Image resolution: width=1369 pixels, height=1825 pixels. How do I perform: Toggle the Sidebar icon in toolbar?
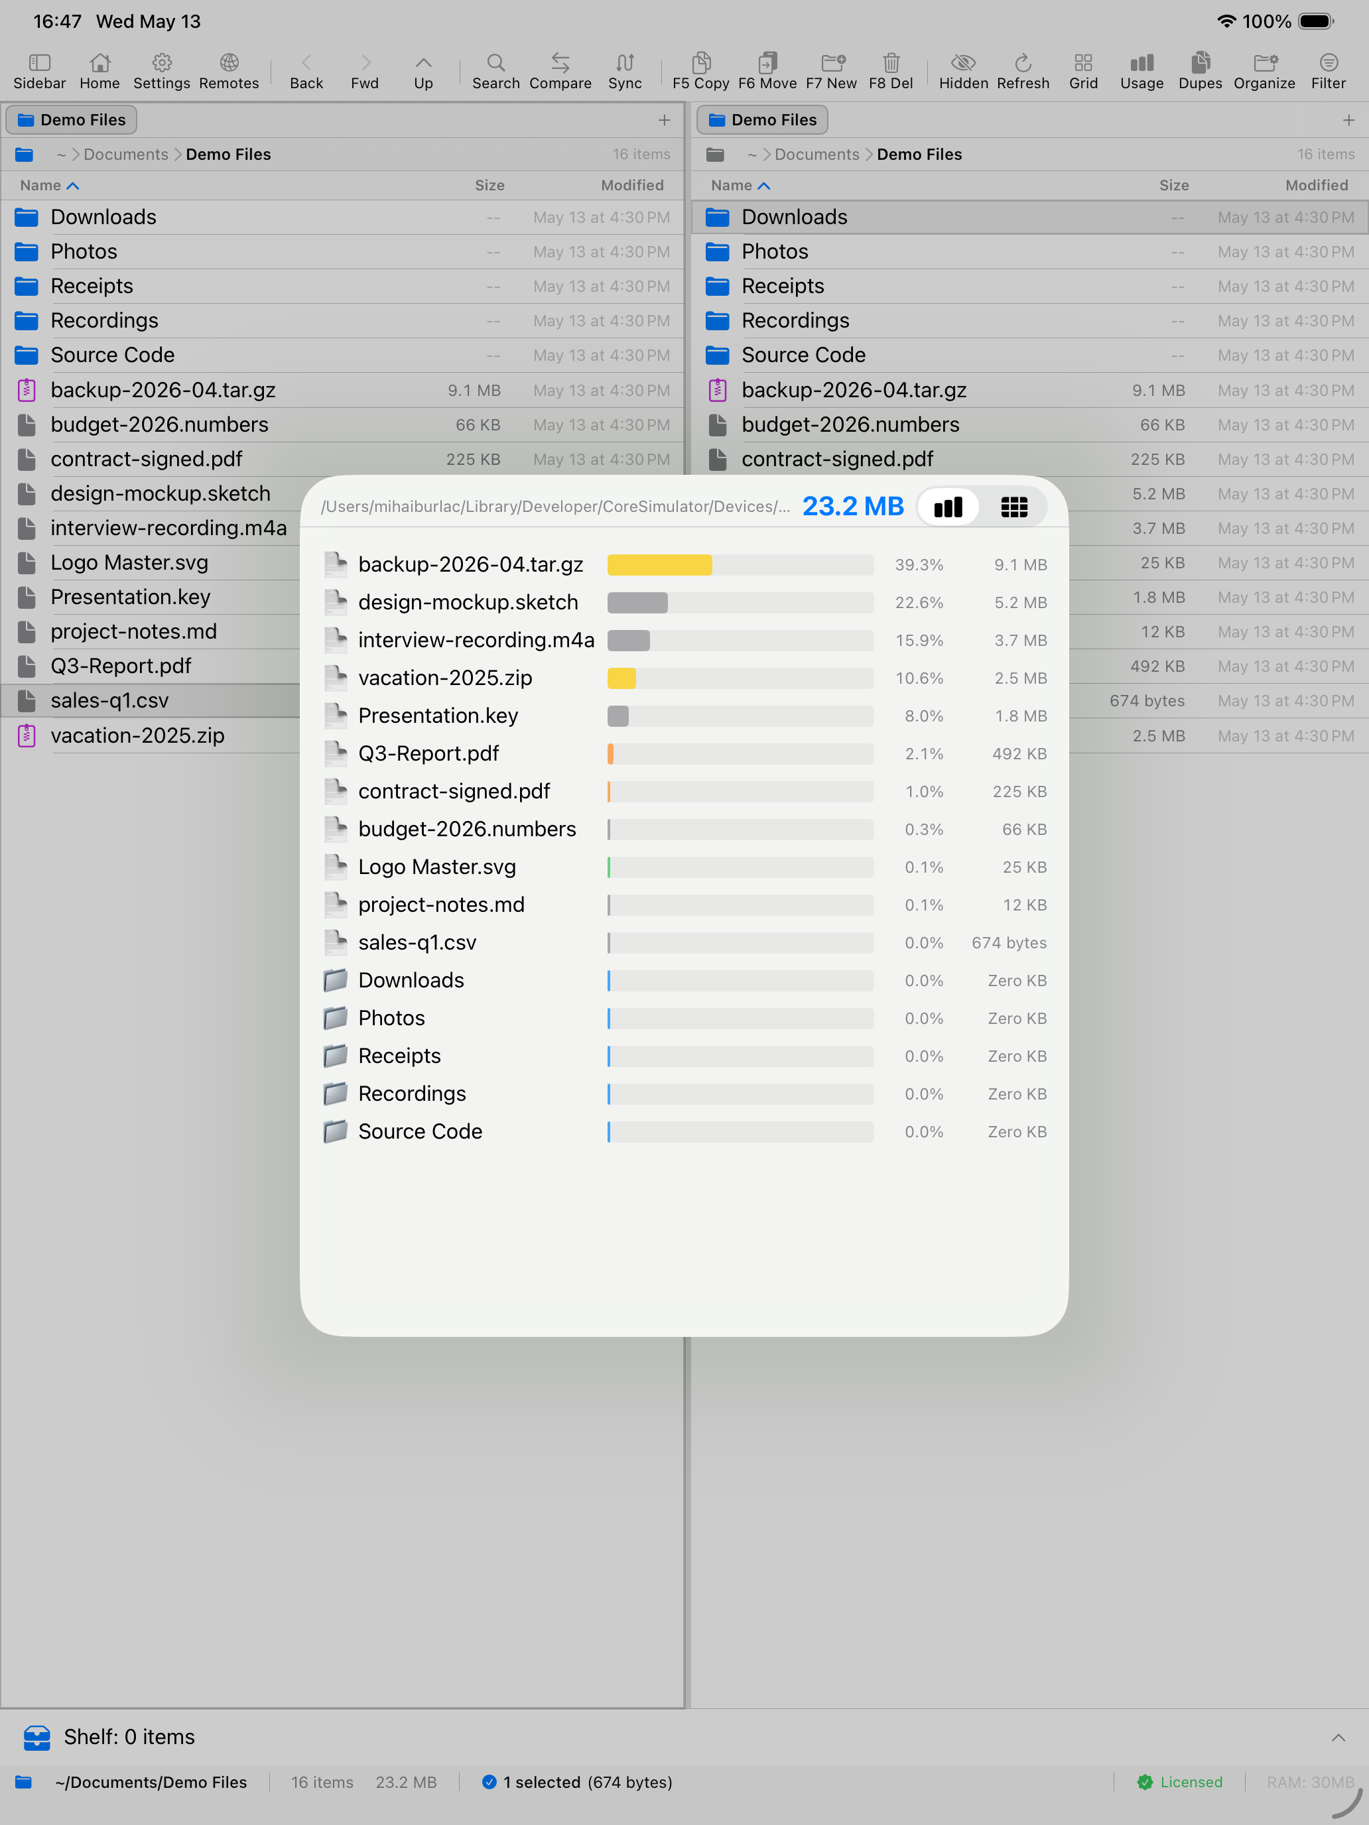click(x=38, y=72)
